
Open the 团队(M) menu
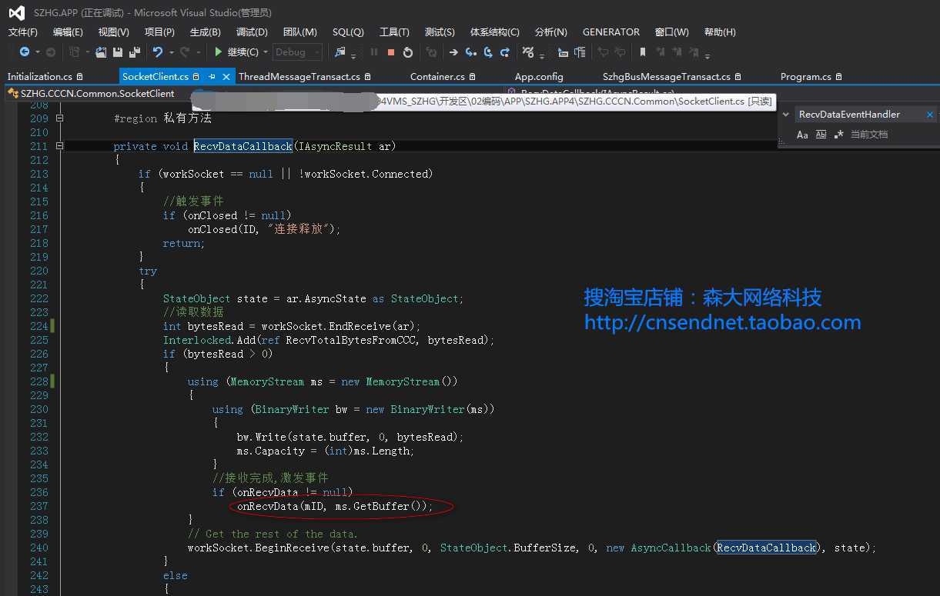click(300, 32)
